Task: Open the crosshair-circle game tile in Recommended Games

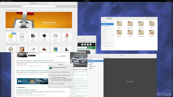Action: point(11,49)
